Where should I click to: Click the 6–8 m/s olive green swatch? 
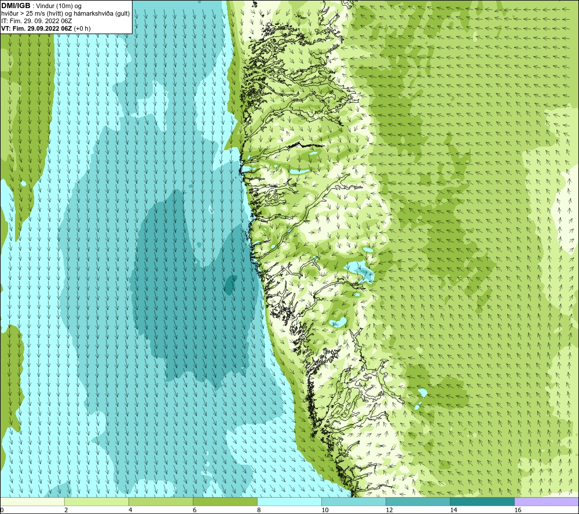pos(225,502)
